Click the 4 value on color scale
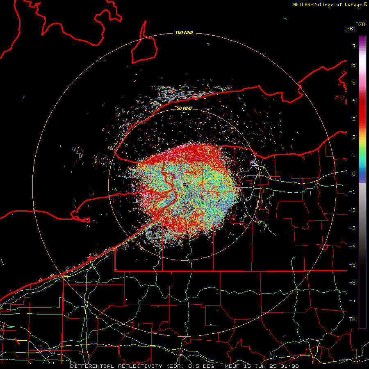 [x=354, y=101]
